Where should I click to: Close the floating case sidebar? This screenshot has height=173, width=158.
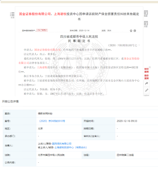coord(150,67)
